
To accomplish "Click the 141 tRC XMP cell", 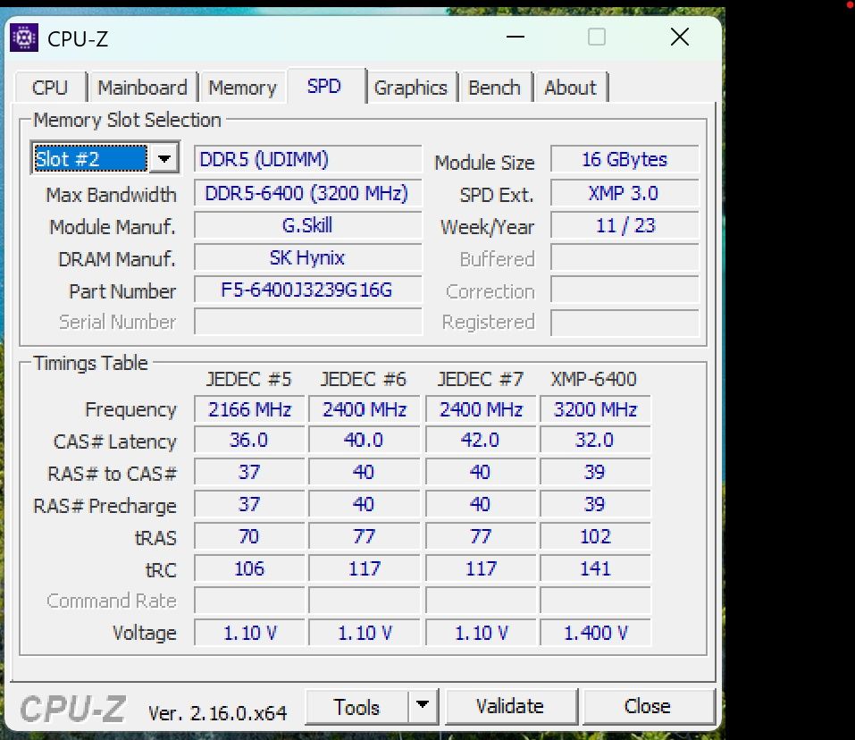I will coord(595,569).
